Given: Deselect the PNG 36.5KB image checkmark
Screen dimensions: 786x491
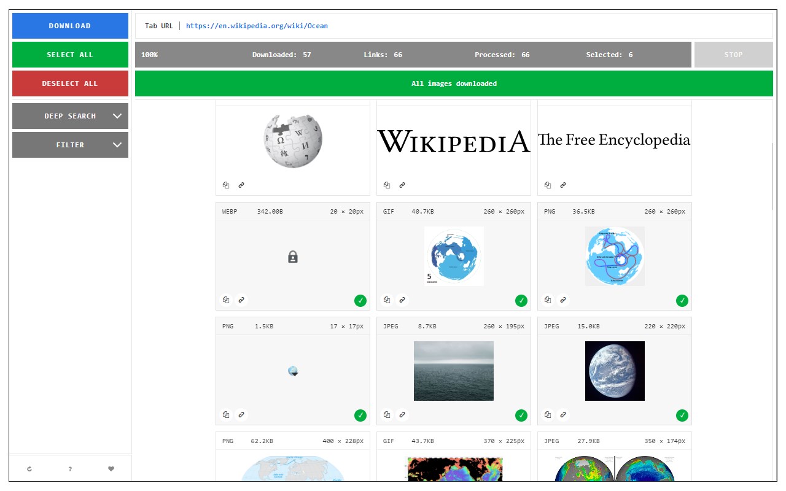Looking at the screenshot, I should pyautogui.click(x=682, y=301).
